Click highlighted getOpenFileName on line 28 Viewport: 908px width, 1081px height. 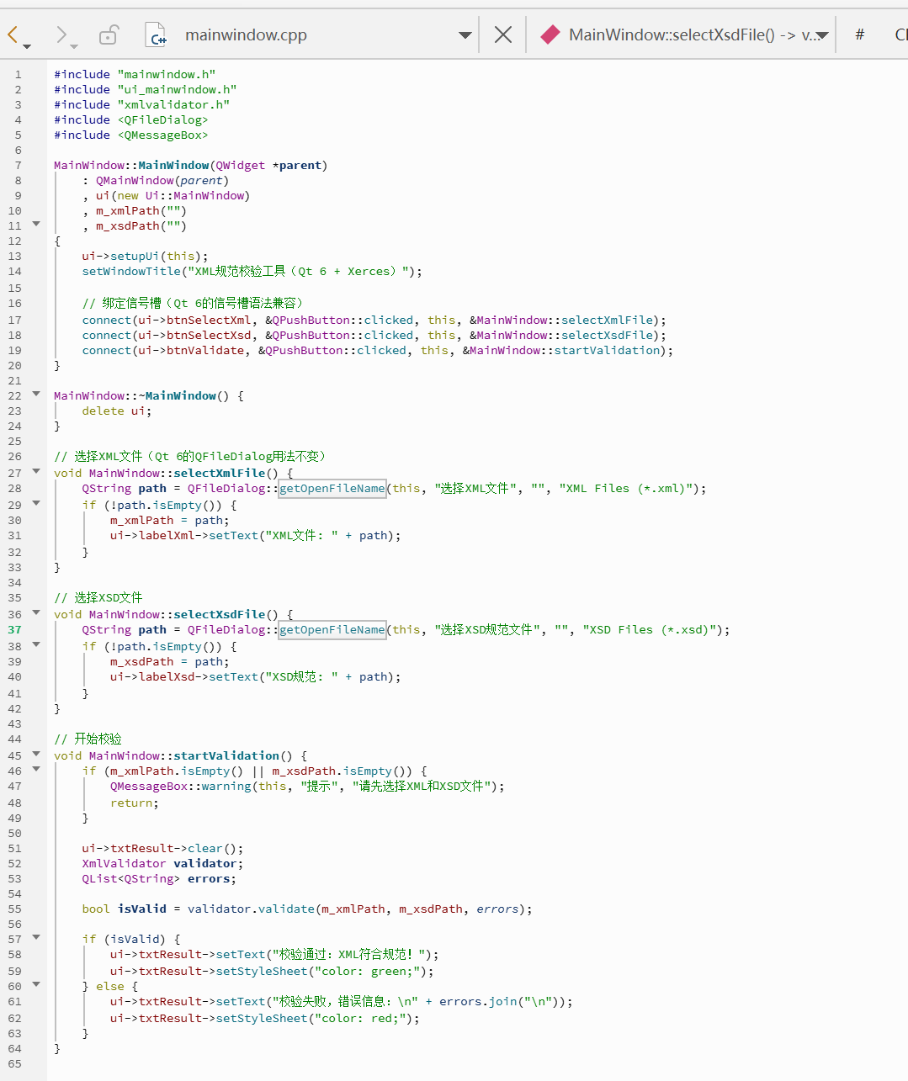coord(332,488)
